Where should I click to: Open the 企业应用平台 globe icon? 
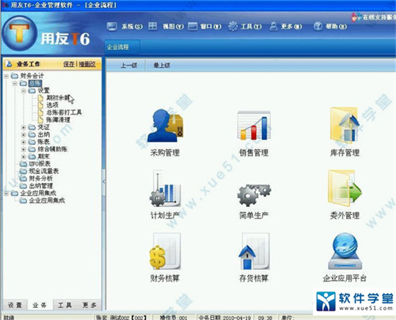coord(345,251)
